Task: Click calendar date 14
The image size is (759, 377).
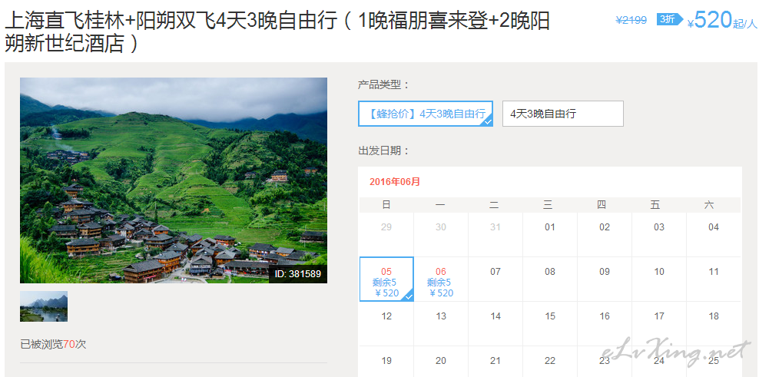Action: [496, 324]
